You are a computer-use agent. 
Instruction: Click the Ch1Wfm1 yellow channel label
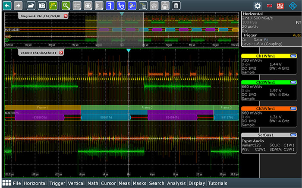(x=265, y=56)
